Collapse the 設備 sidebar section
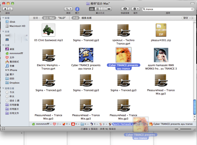Viewport: 197px width, 145px height. click(x=3, y=18)
